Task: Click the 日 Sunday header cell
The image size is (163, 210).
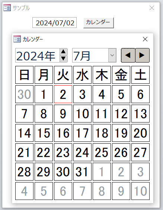Action: pos(24,75)
